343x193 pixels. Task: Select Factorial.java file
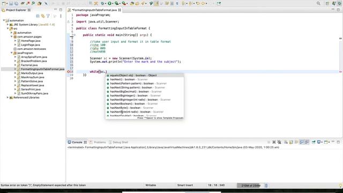(x=29, y=65)
